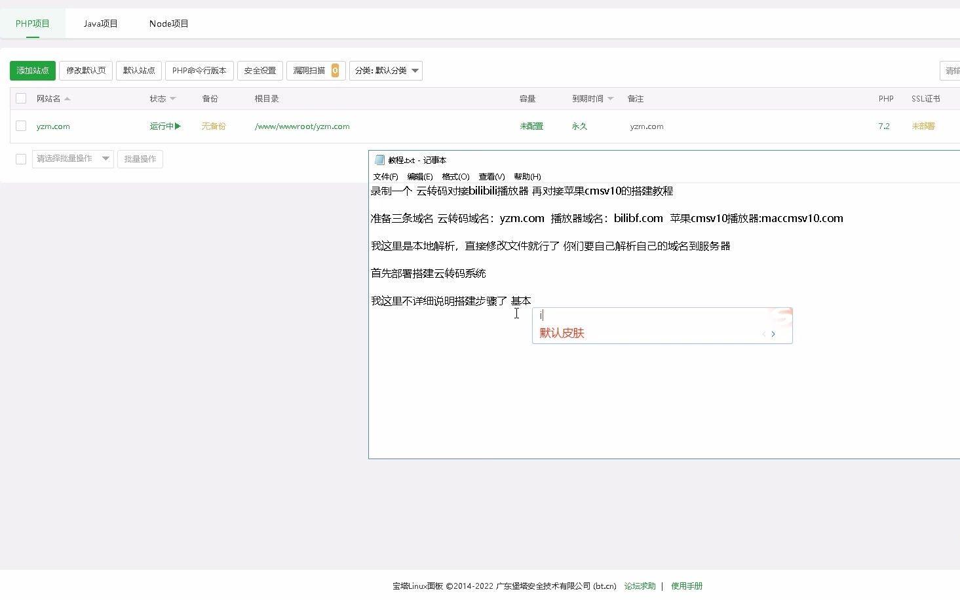Click the green running-status play icon
This screenshot has height=600, width=960.
coord(178,126)
